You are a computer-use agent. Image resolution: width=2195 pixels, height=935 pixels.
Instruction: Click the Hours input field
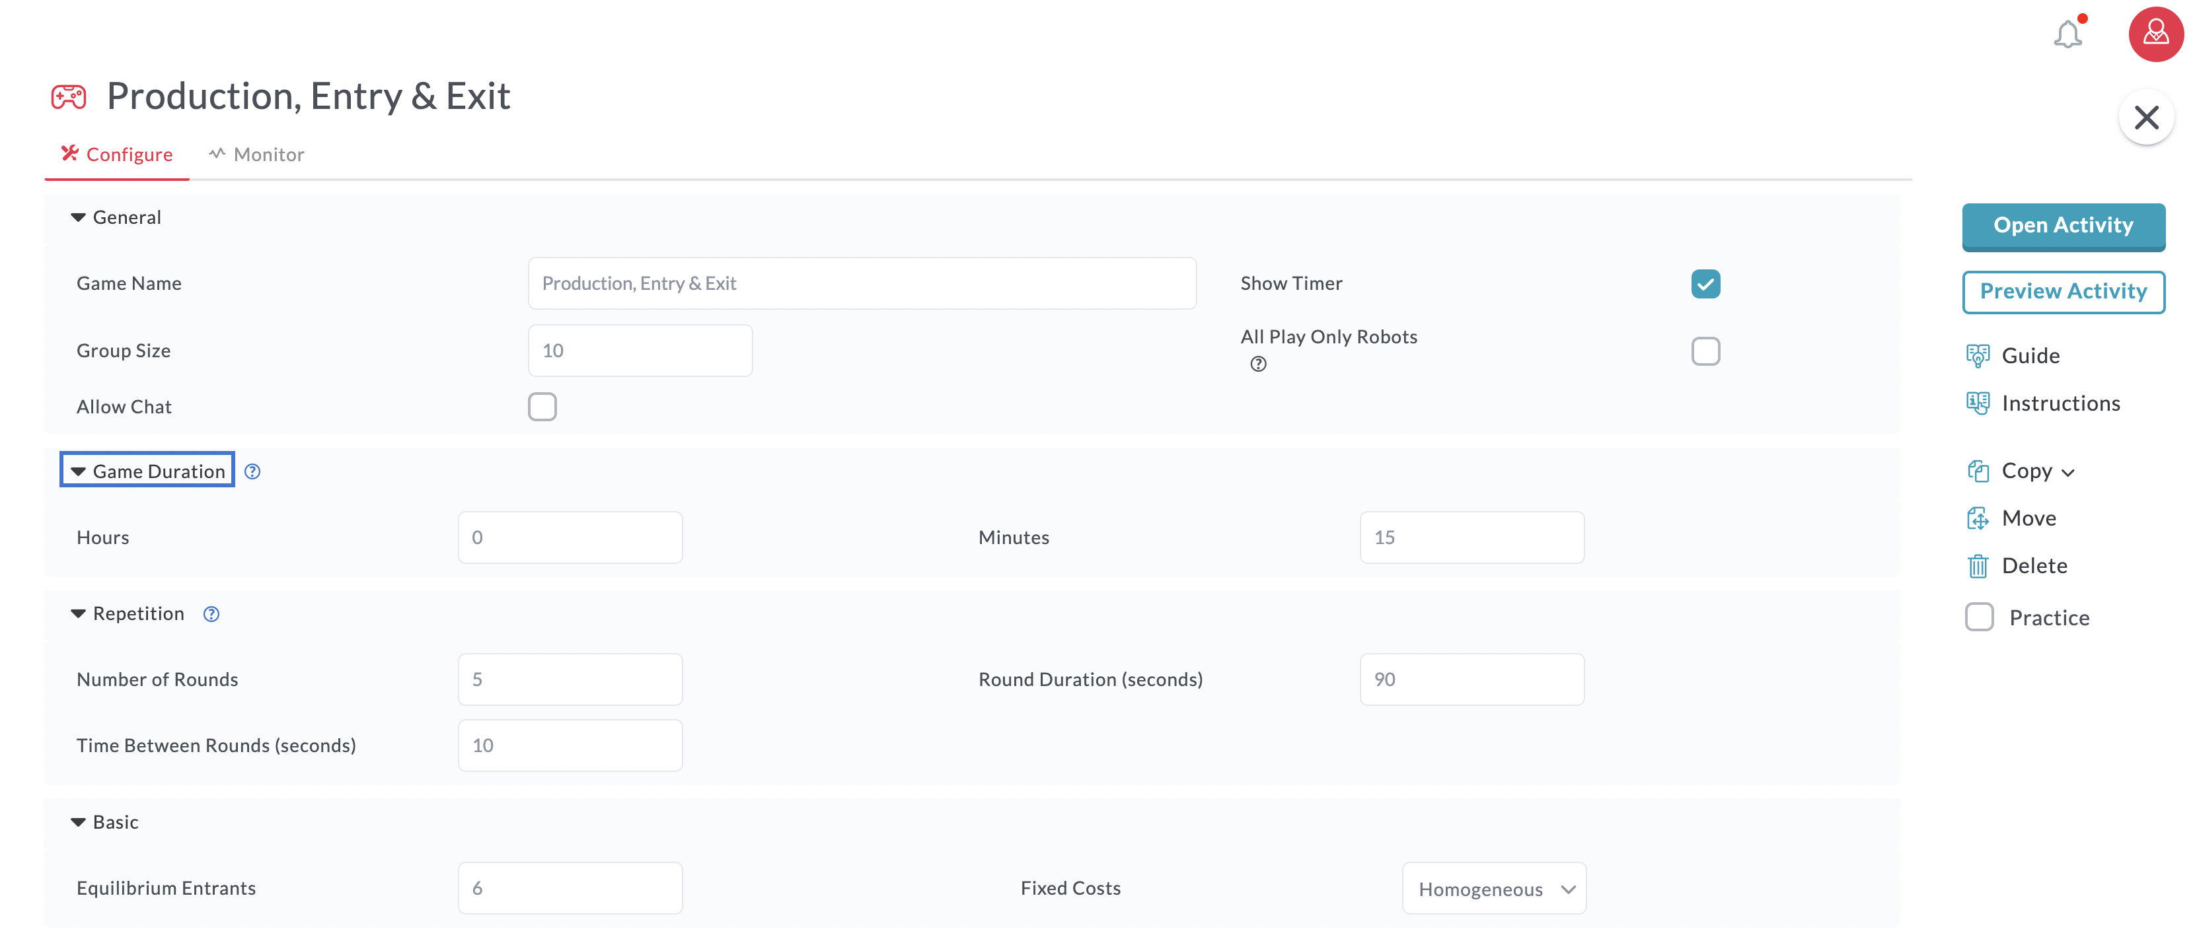[x=570, y=537]
